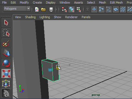Choose the Lasso Select tool
Image resolution: width=132 pixels, height=99 pixels.
pyautogui.click(x=6, y=33)
